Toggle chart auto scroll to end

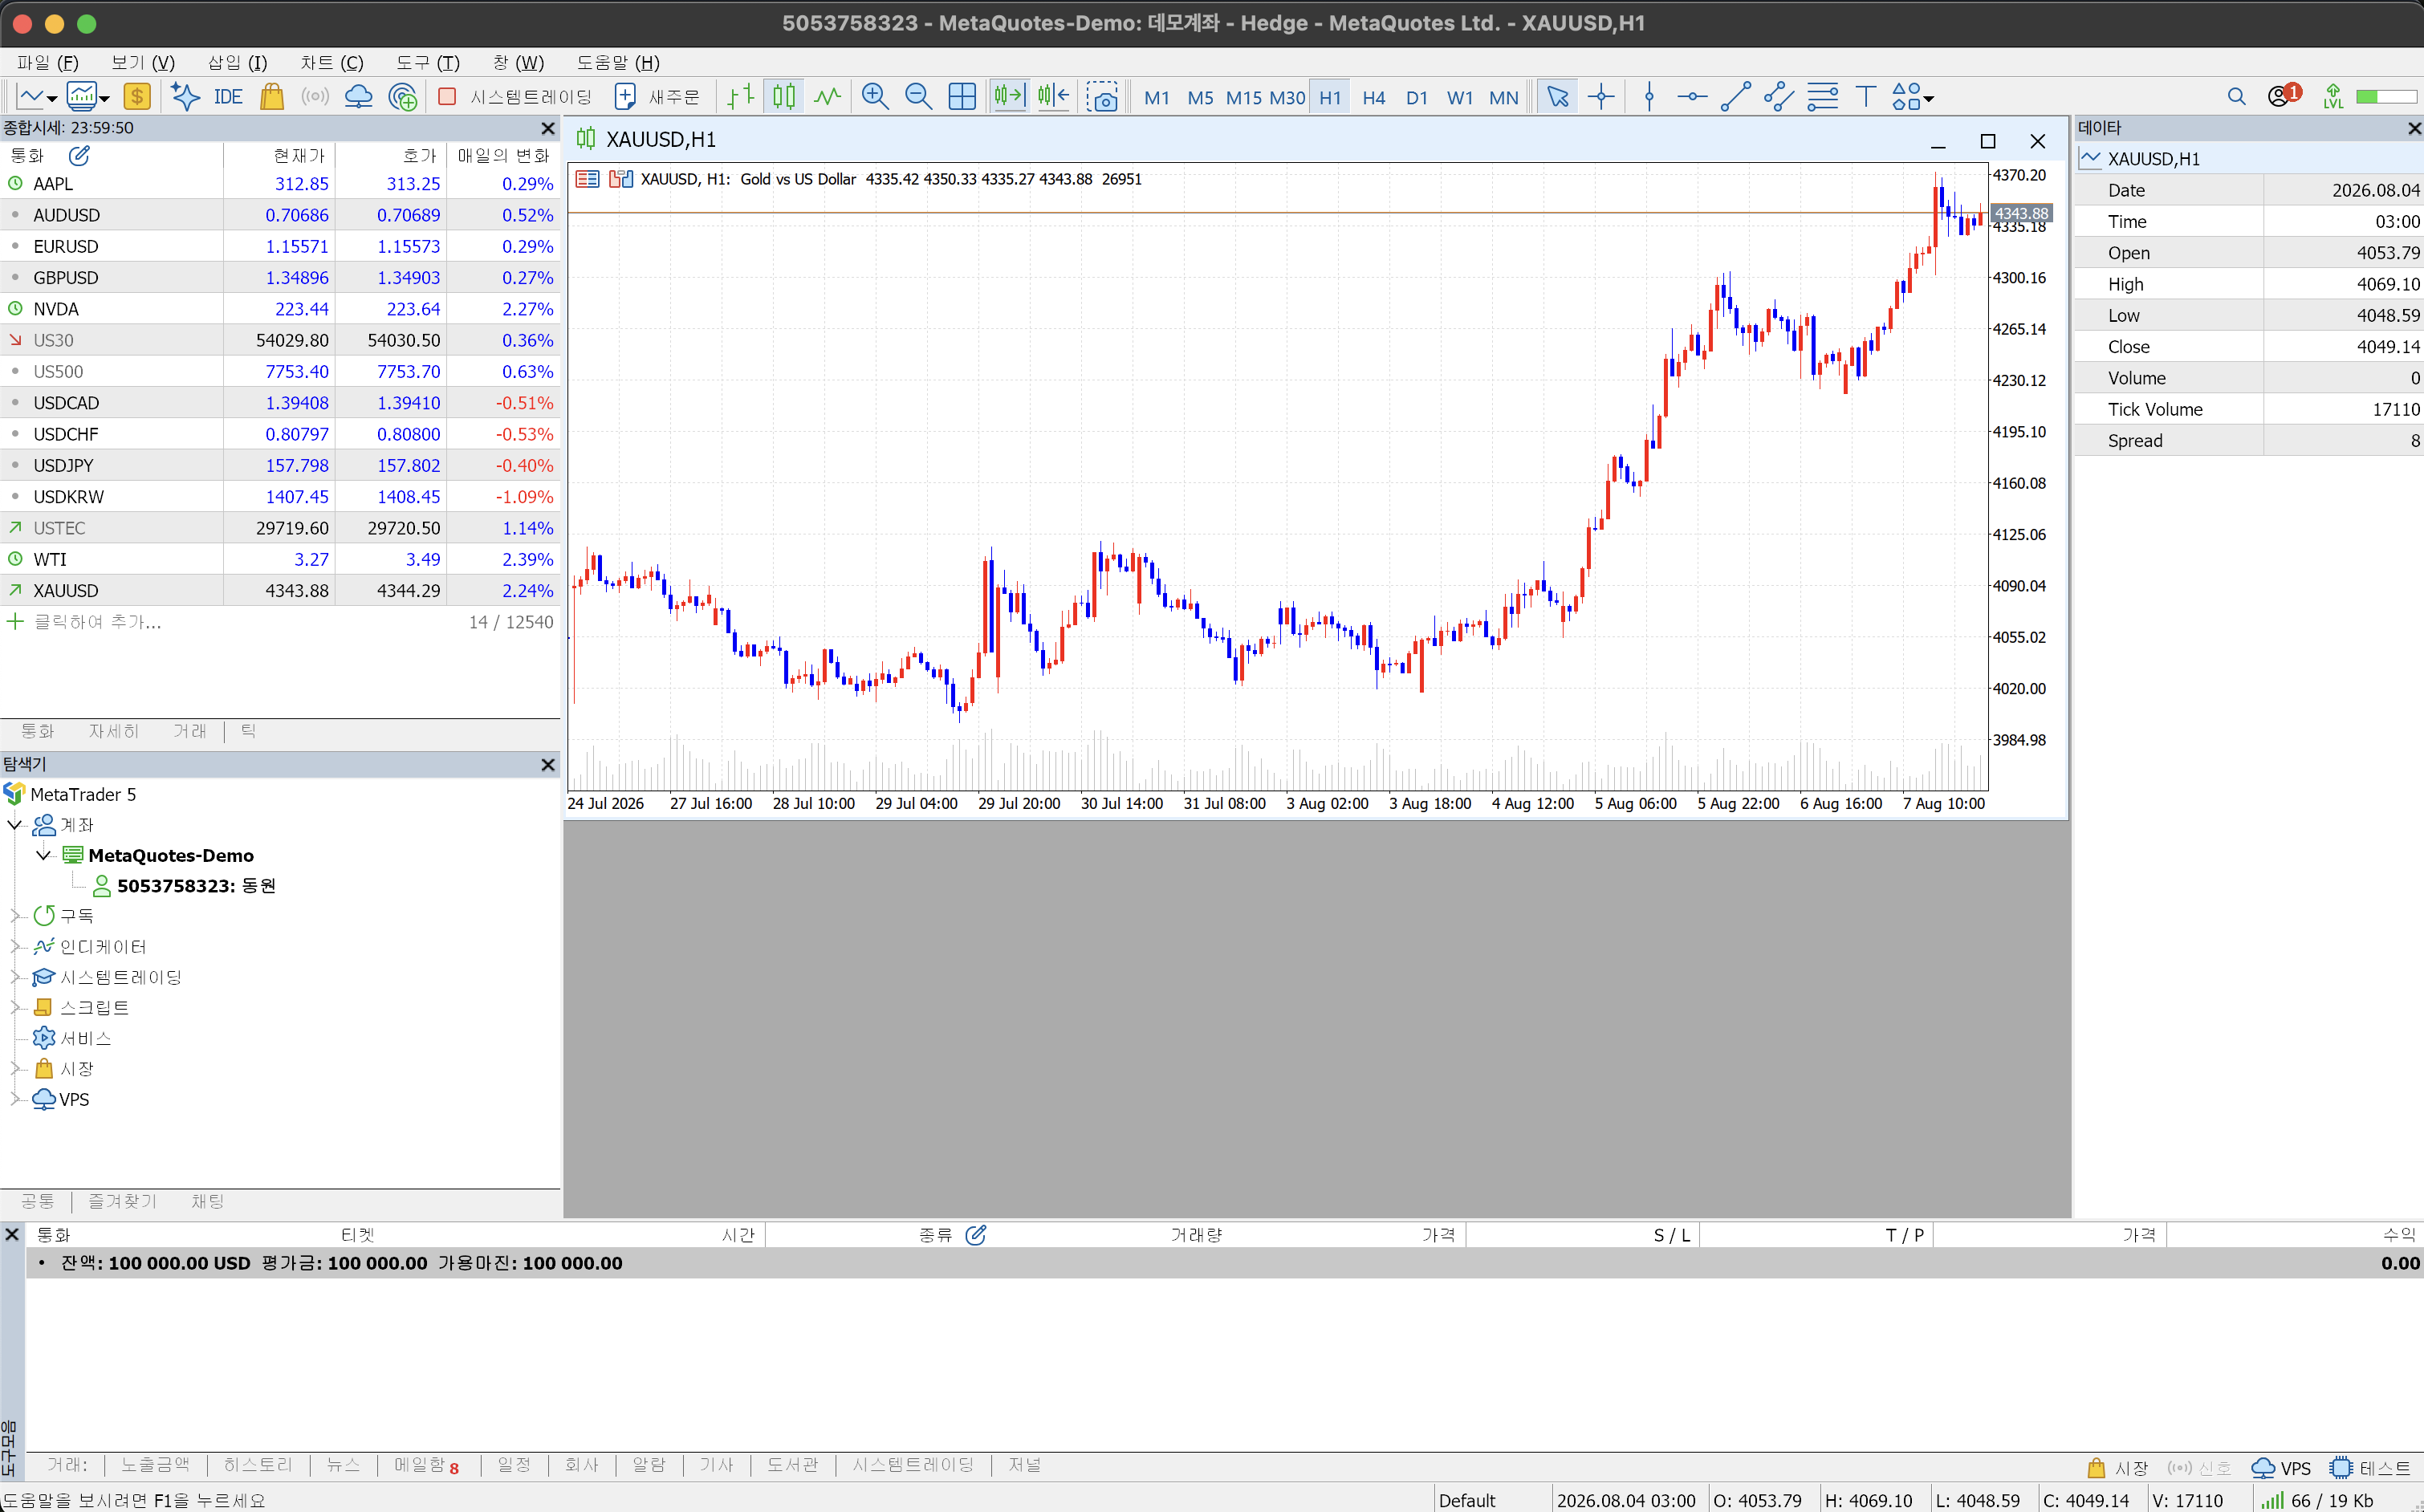1009,97
